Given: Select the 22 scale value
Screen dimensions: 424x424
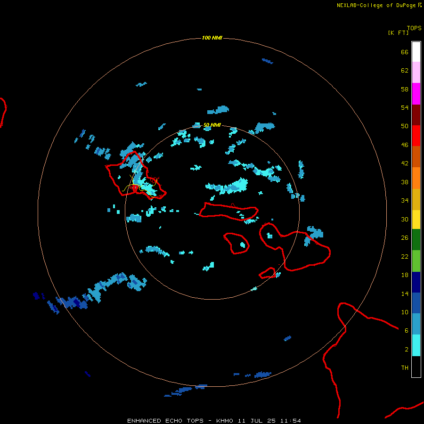Looking at the screenshot, I should [x=405, y=256].
